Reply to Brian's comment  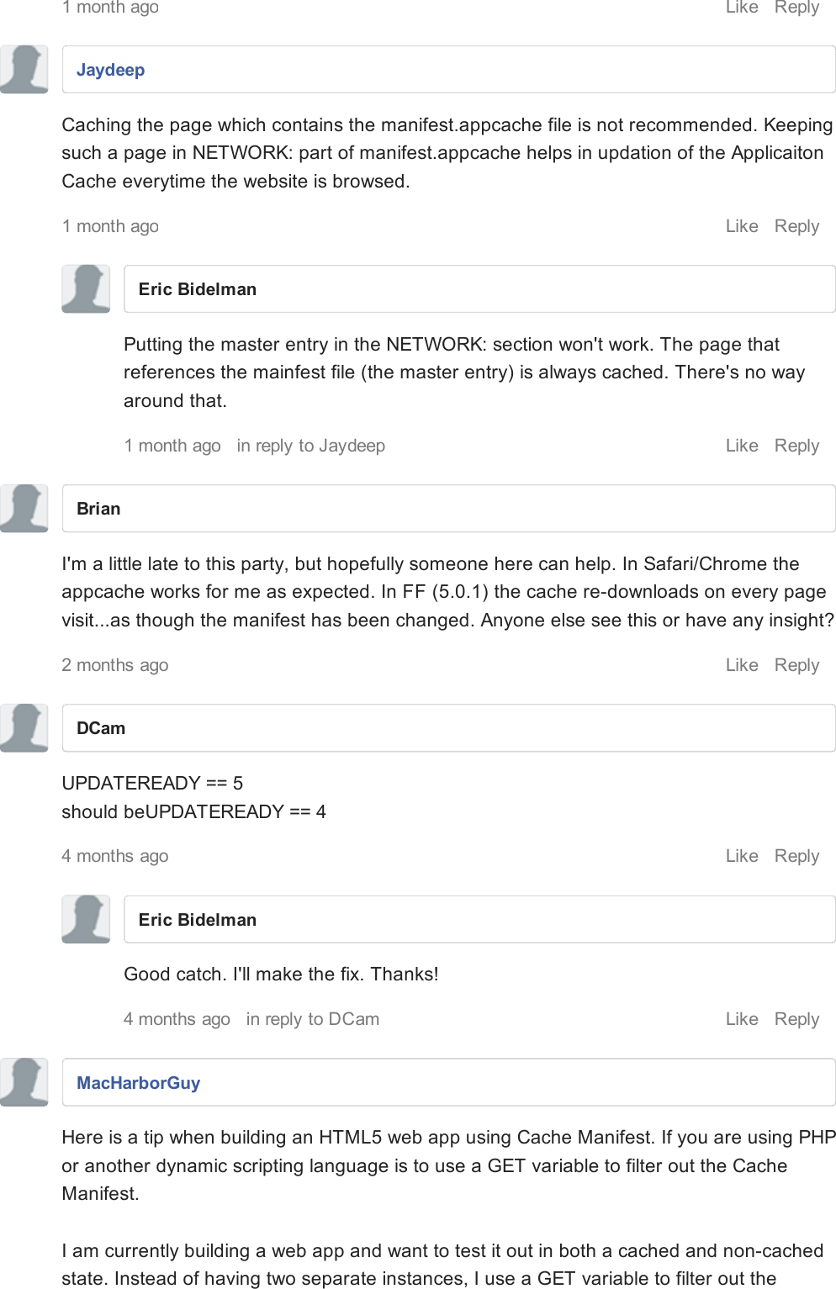[x=796, y=665]
